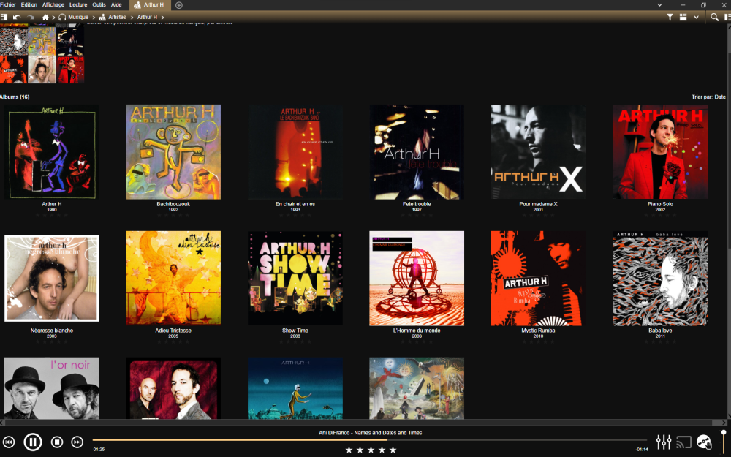
Task: Open the Lecture menu
Action: [x=79, y=4]
